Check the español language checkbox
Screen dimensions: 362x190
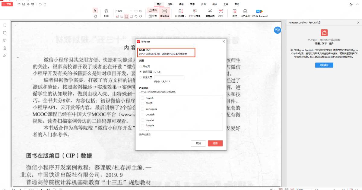coord(142,120)
